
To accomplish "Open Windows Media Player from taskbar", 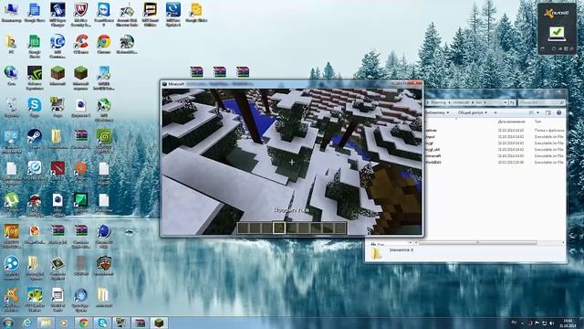I will 64,323.
